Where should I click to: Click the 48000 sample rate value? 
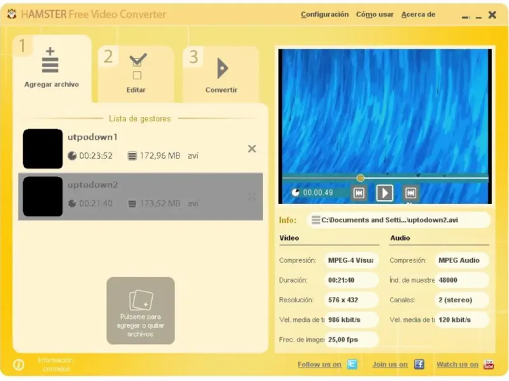(x=462, y=280)
